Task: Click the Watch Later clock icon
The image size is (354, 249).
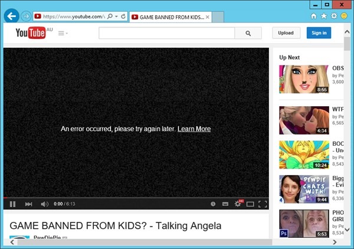Action: click(213, 204)
